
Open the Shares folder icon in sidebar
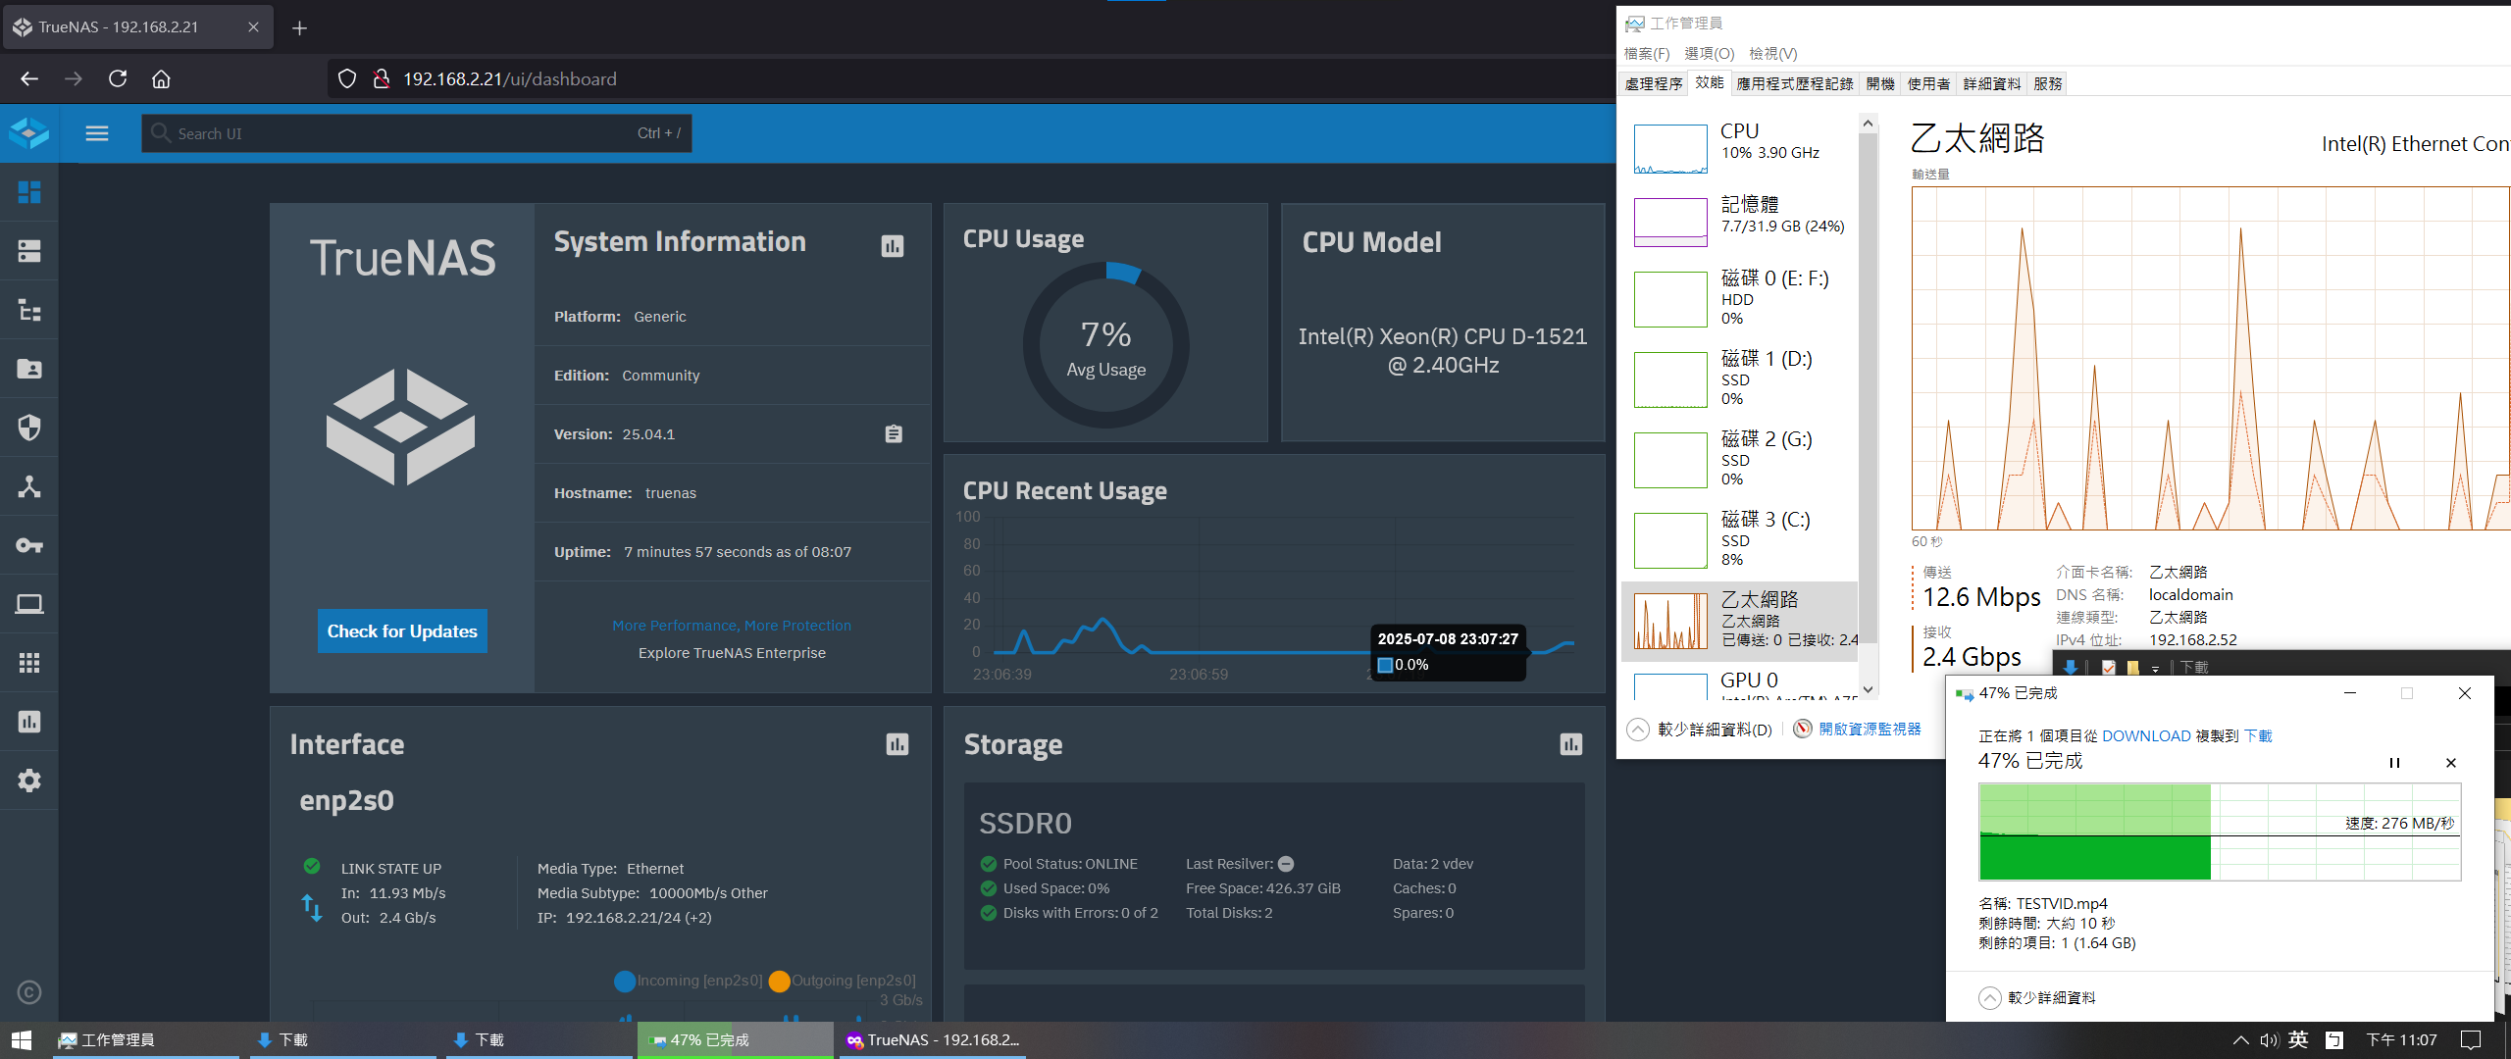click(29, 369)
